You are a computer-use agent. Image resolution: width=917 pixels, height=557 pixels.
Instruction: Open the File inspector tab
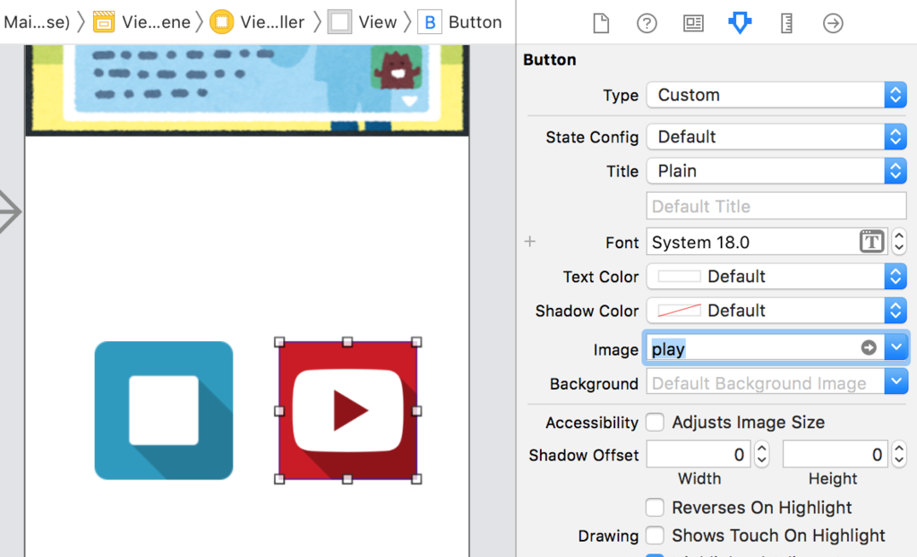[x=601, y=23]
